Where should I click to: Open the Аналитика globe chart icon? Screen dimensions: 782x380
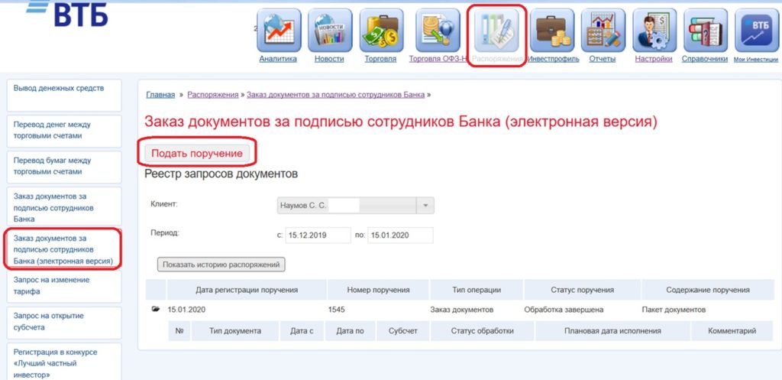tap(279, 30)
